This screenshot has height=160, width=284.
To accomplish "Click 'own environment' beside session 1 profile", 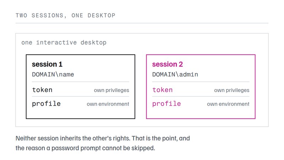I will click(x=108, y=104).
